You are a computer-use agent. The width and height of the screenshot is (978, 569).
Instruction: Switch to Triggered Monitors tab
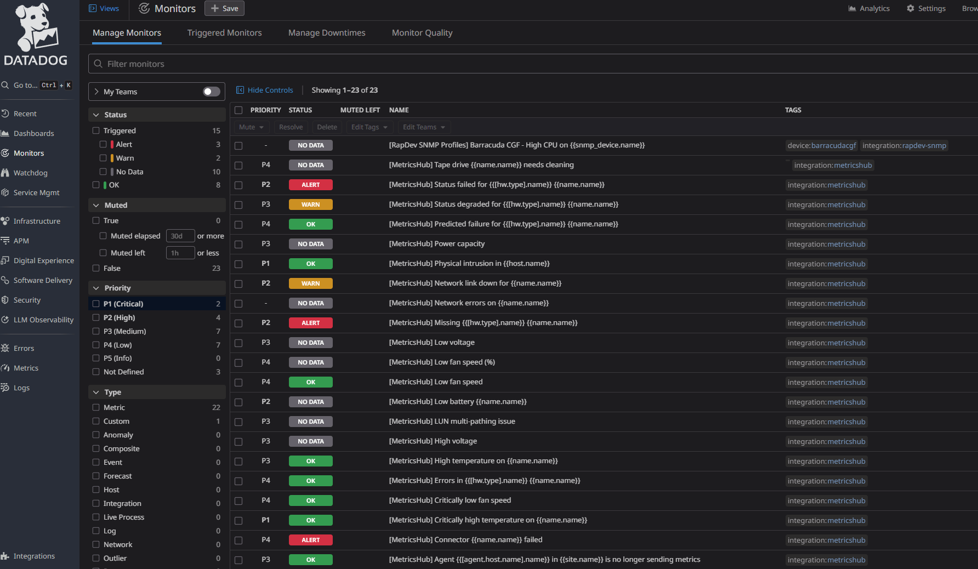coord(225,33)
